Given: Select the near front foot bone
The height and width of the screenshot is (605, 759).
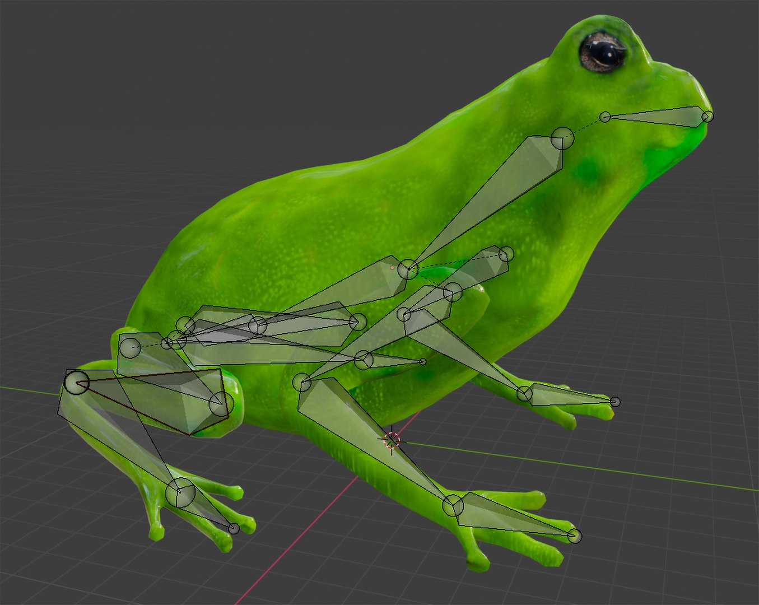Looking at the screenshot, I should [569, 394].
